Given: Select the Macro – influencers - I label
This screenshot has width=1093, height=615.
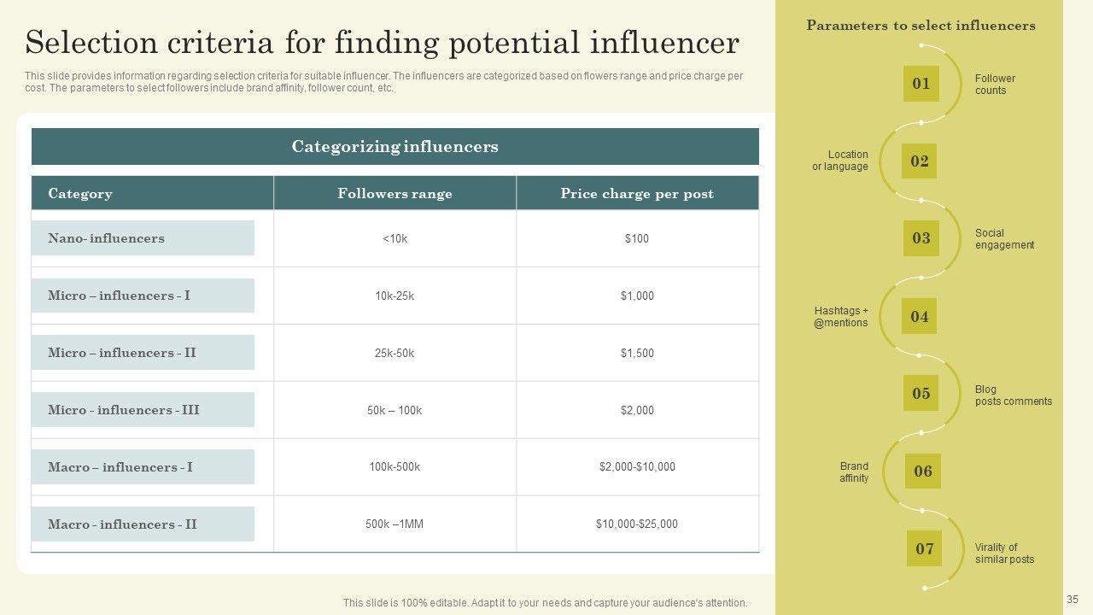Looking at the screenshot, I should coord(143,467).
